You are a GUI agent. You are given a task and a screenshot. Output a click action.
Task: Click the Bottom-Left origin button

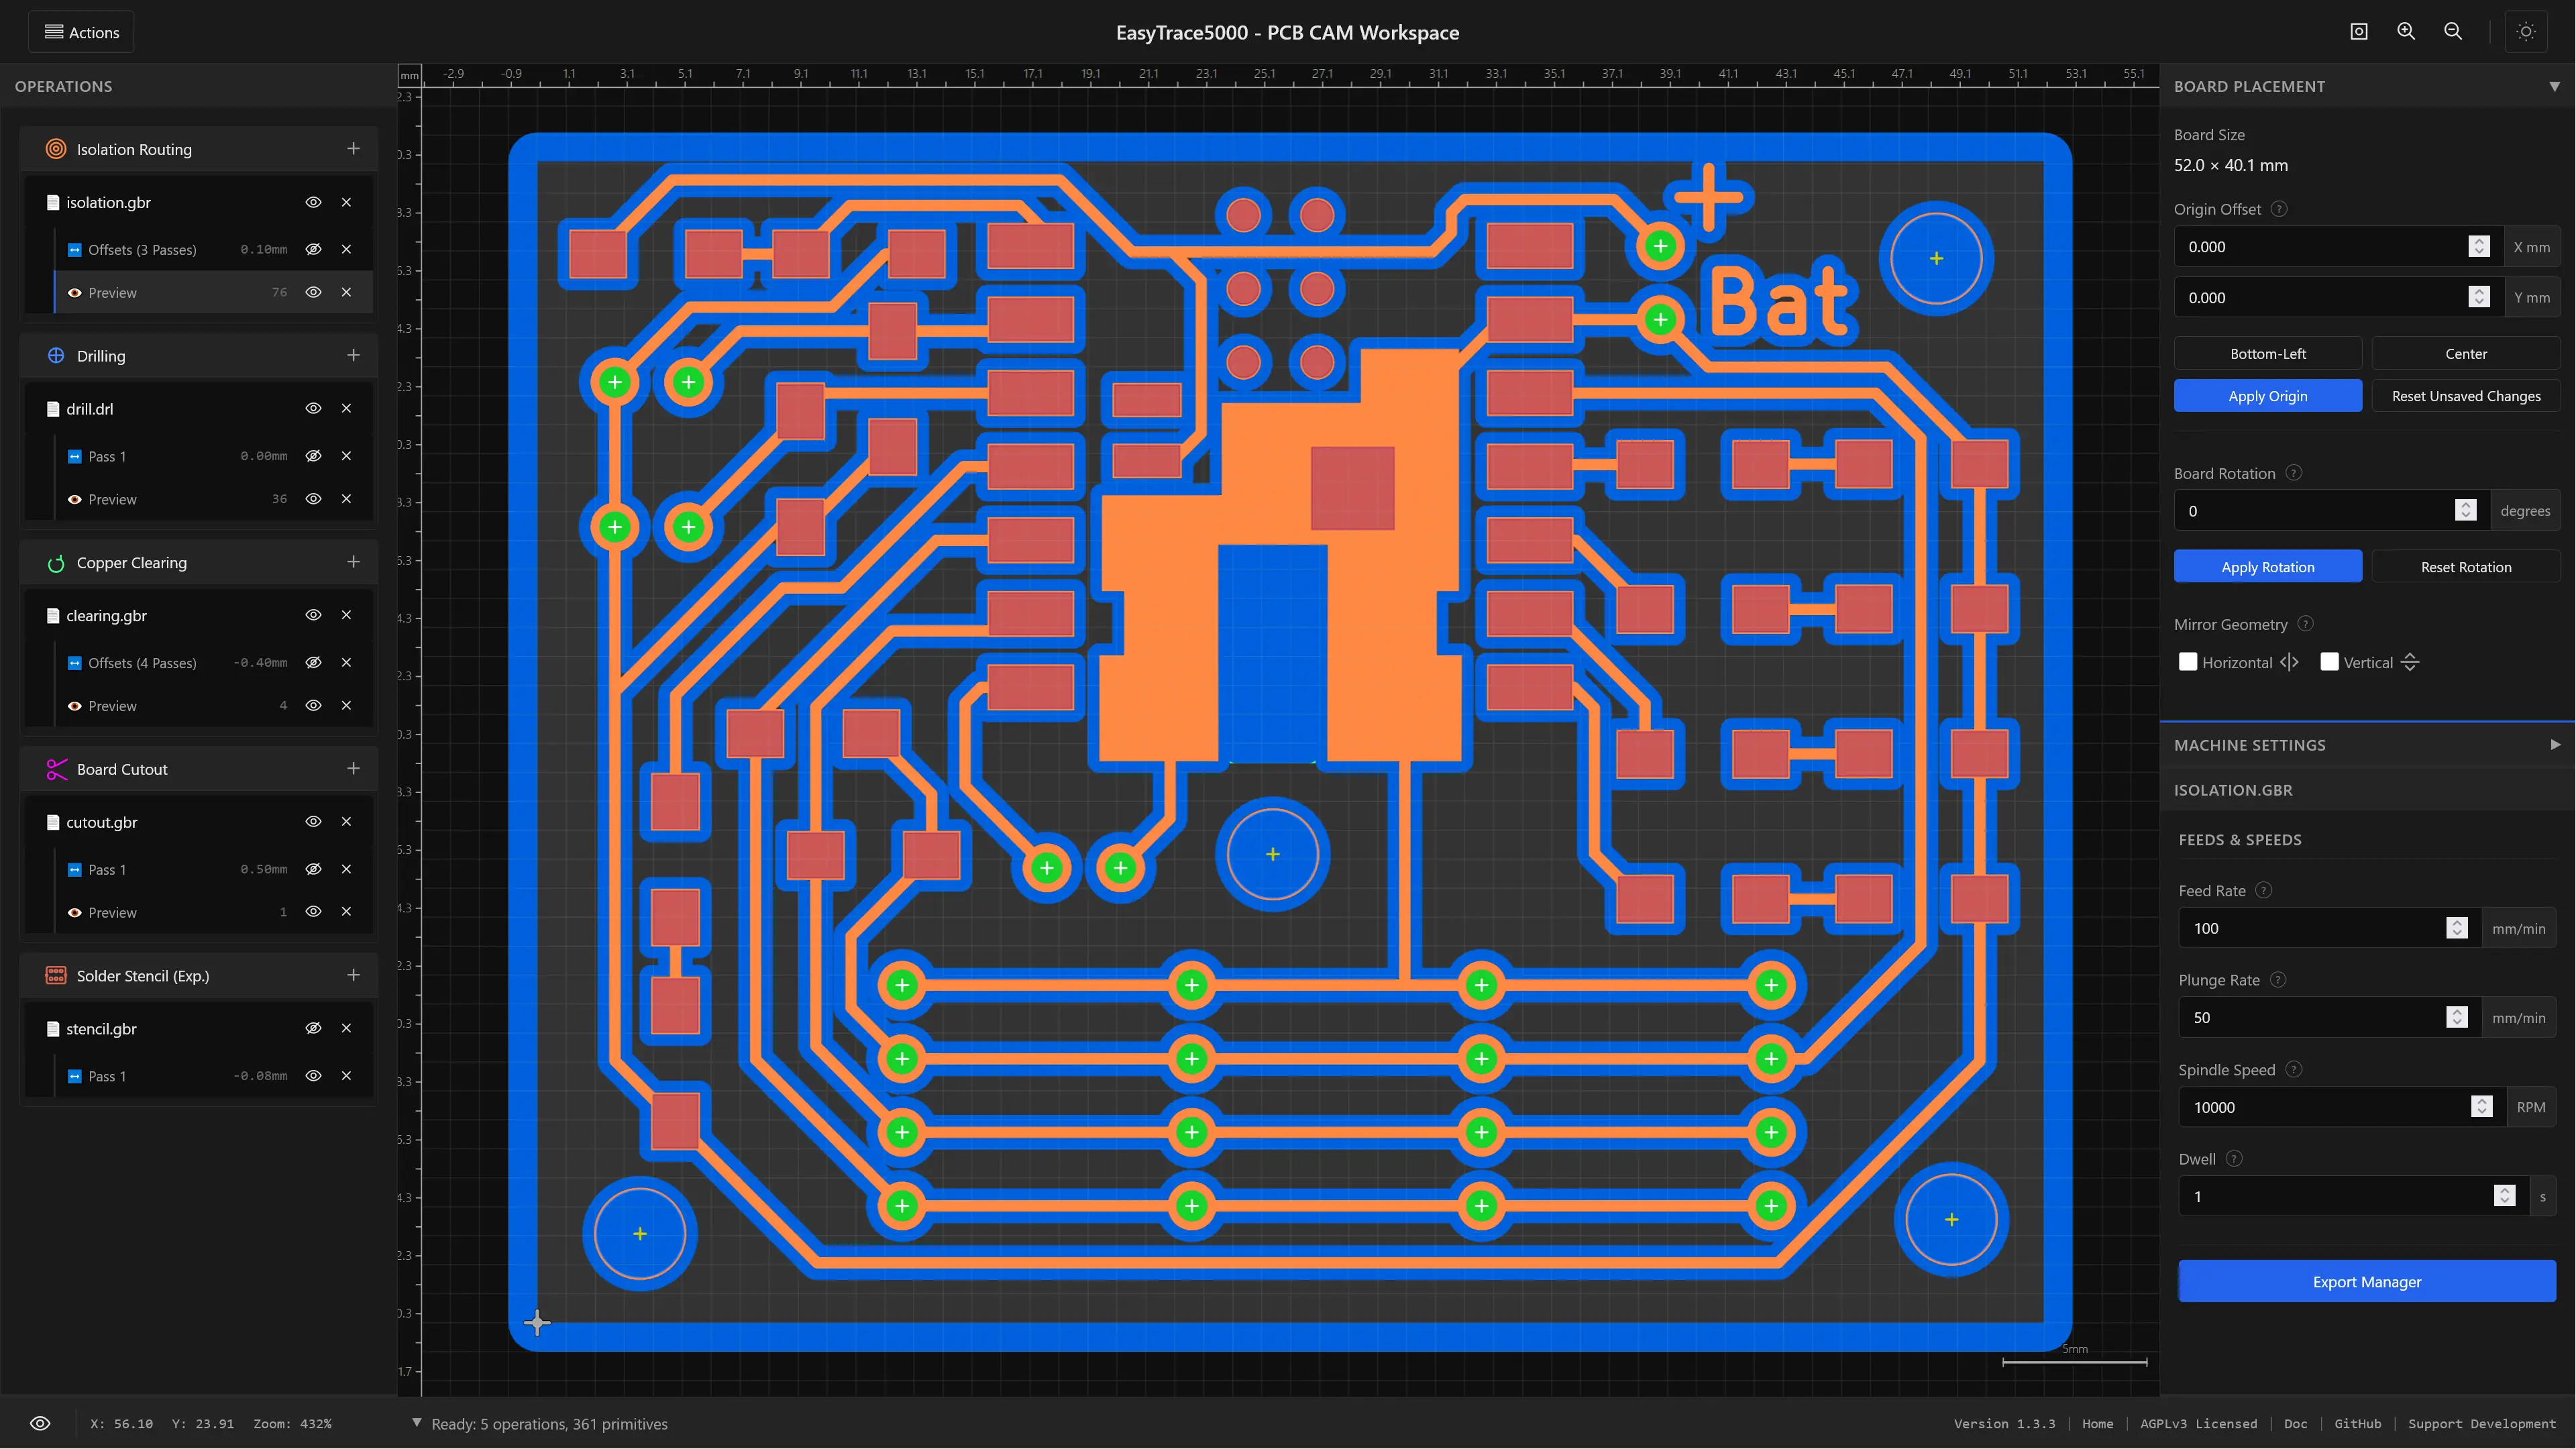pyautogui.click(x=2268, y=353)
